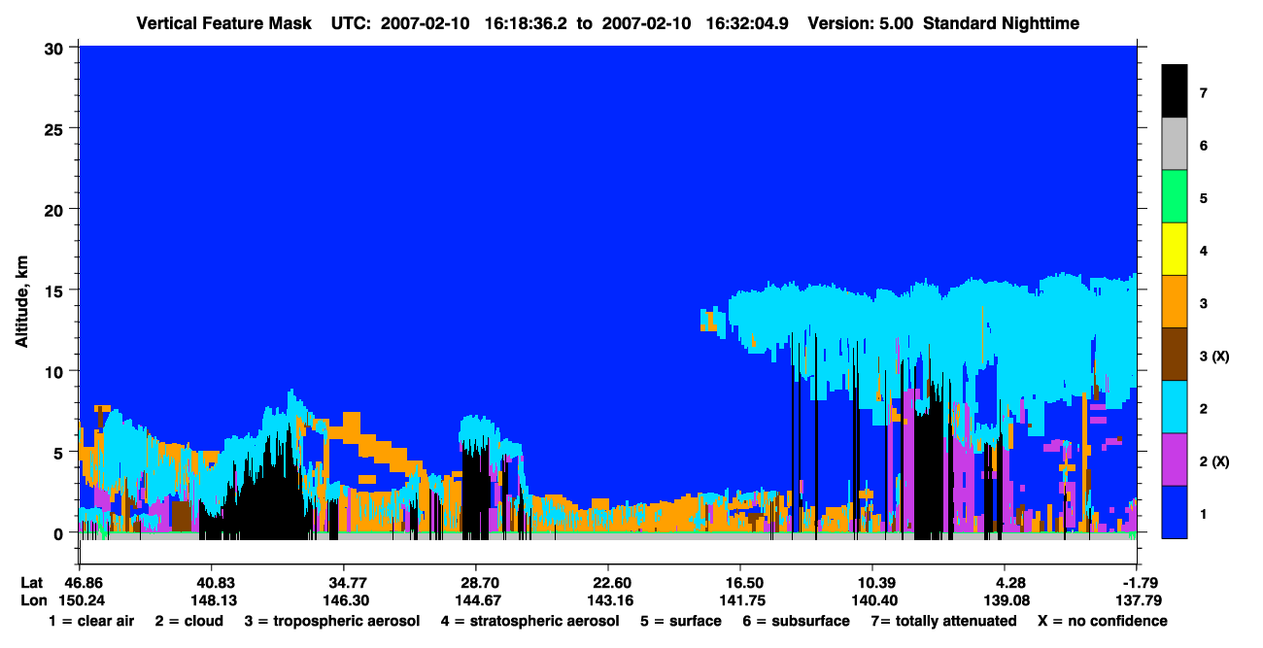Screen dimensions: 1263x648
Task: Click the altitude tick label 20
Action: pos(56,209)
